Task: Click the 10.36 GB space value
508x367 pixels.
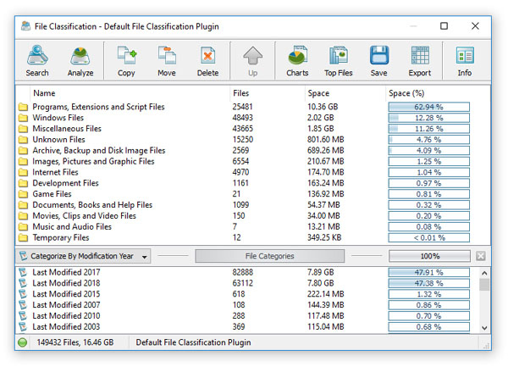Action: pos(323,107)
